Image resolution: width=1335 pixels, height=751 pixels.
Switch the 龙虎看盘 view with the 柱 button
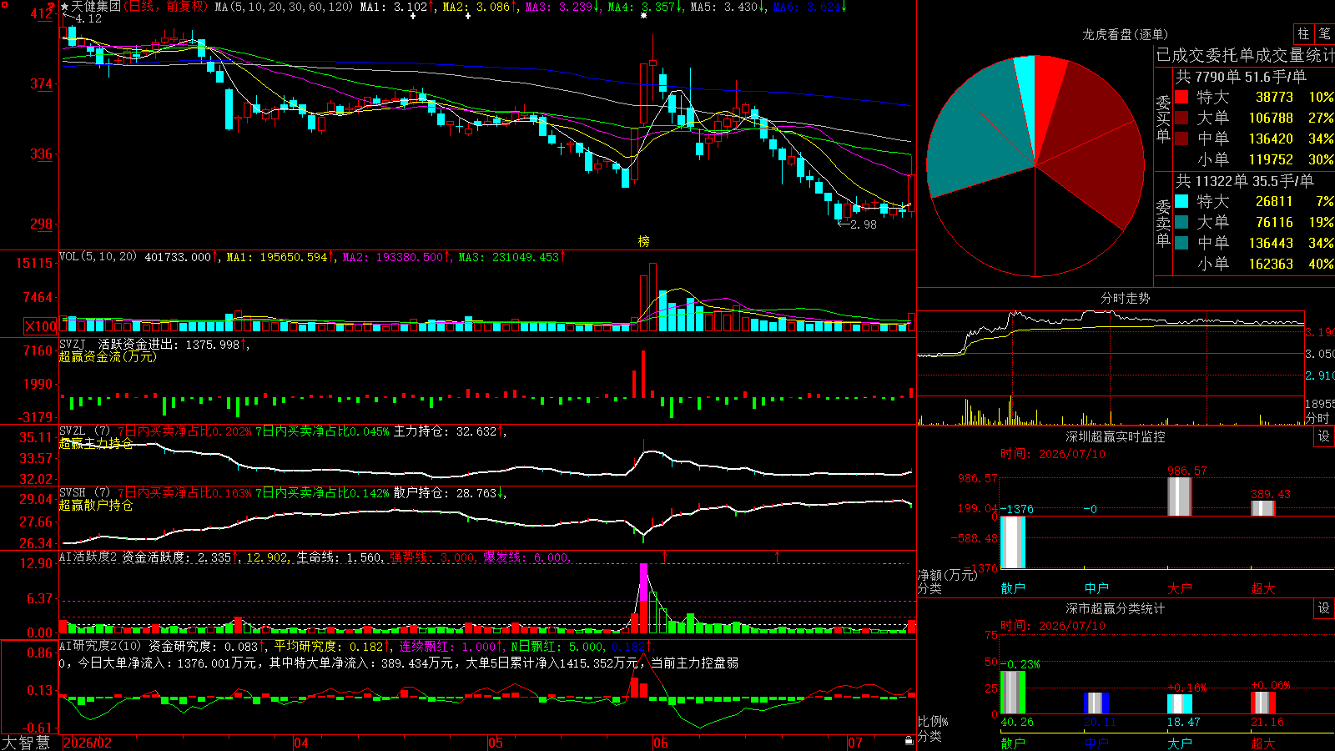pos(1303,33)
